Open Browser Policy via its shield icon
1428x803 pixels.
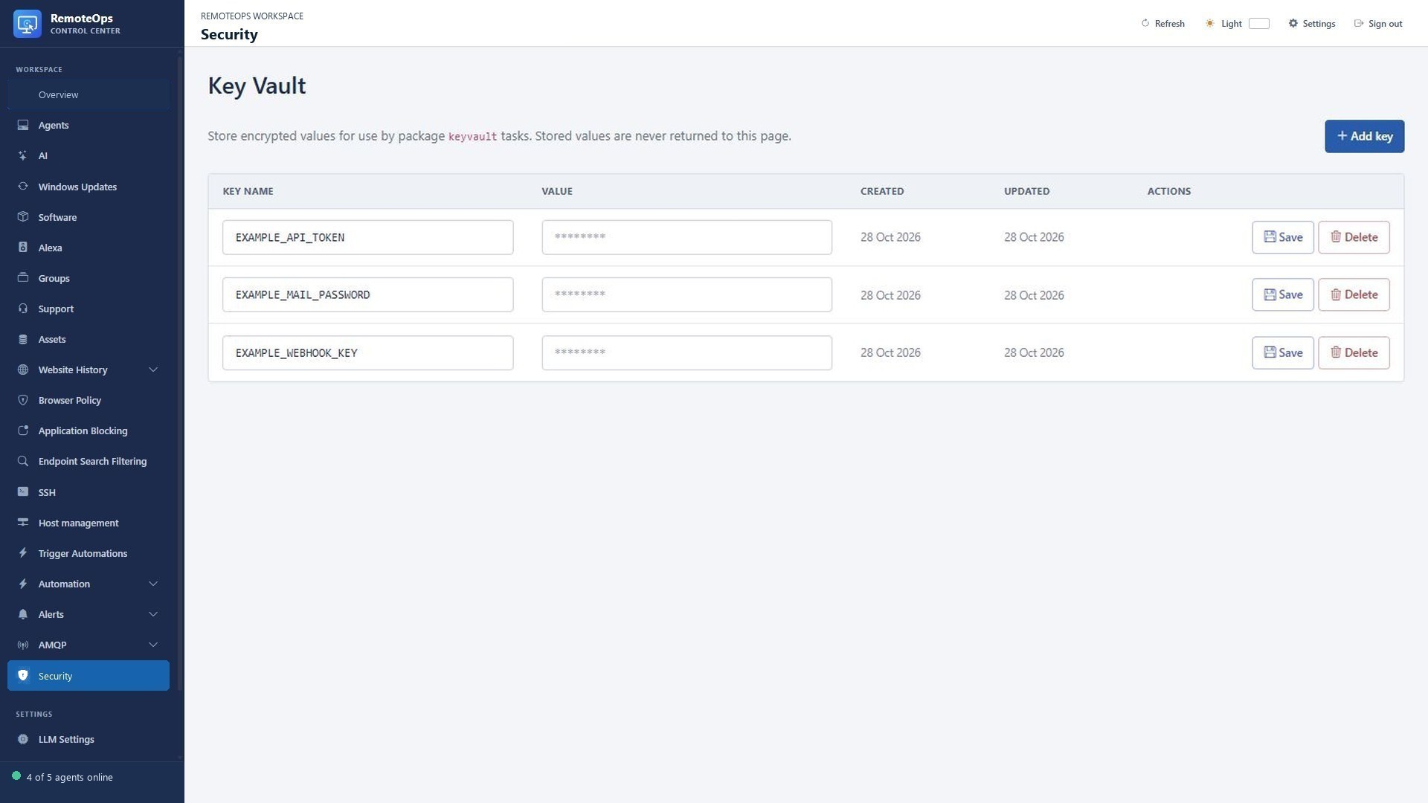click(23, 400)
